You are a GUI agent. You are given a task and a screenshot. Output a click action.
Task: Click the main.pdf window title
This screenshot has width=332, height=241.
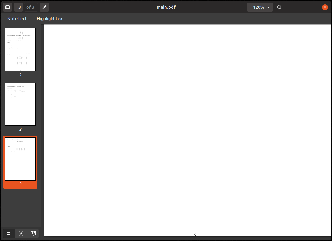[x=166, y=7]
